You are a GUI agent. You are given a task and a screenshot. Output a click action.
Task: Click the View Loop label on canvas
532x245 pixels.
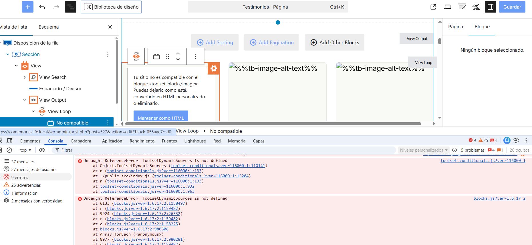click(423, 63)
